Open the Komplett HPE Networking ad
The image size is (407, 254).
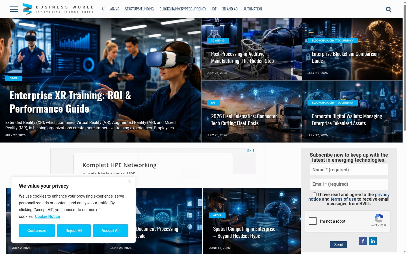[x=120, y=165]
